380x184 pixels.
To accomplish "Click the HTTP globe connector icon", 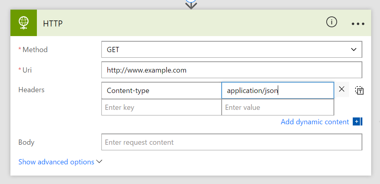I will 24,23.
